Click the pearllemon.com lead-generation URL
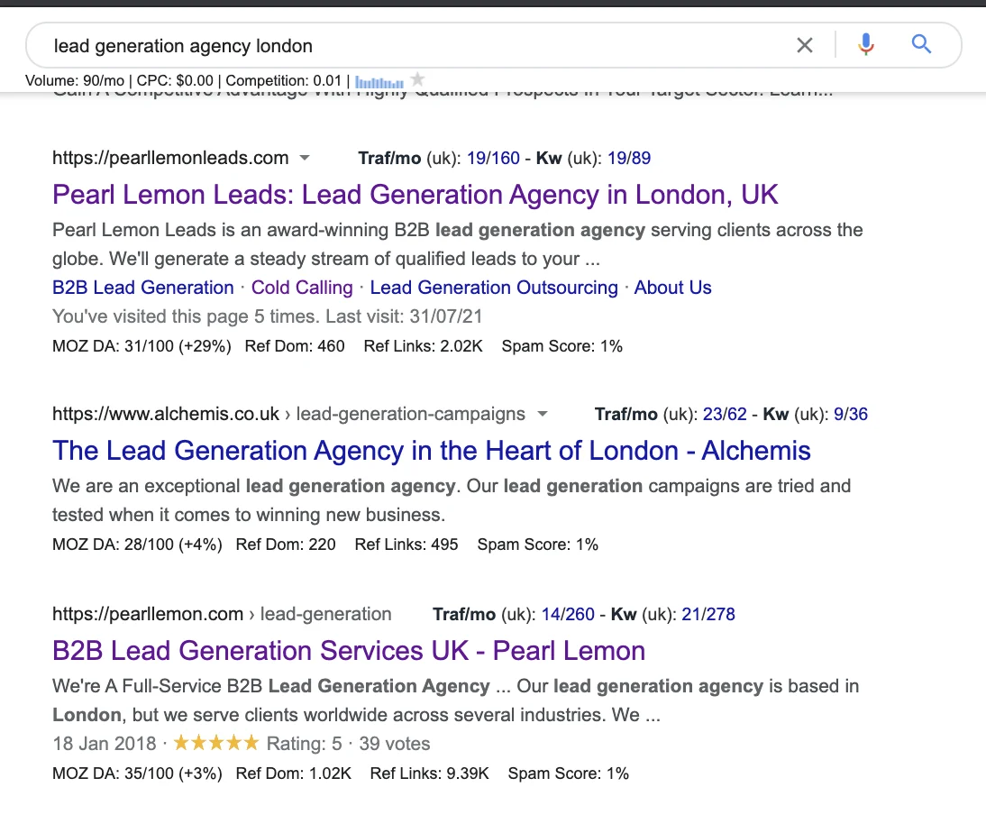This screenshot has width=986, height=824. point(222,614)
